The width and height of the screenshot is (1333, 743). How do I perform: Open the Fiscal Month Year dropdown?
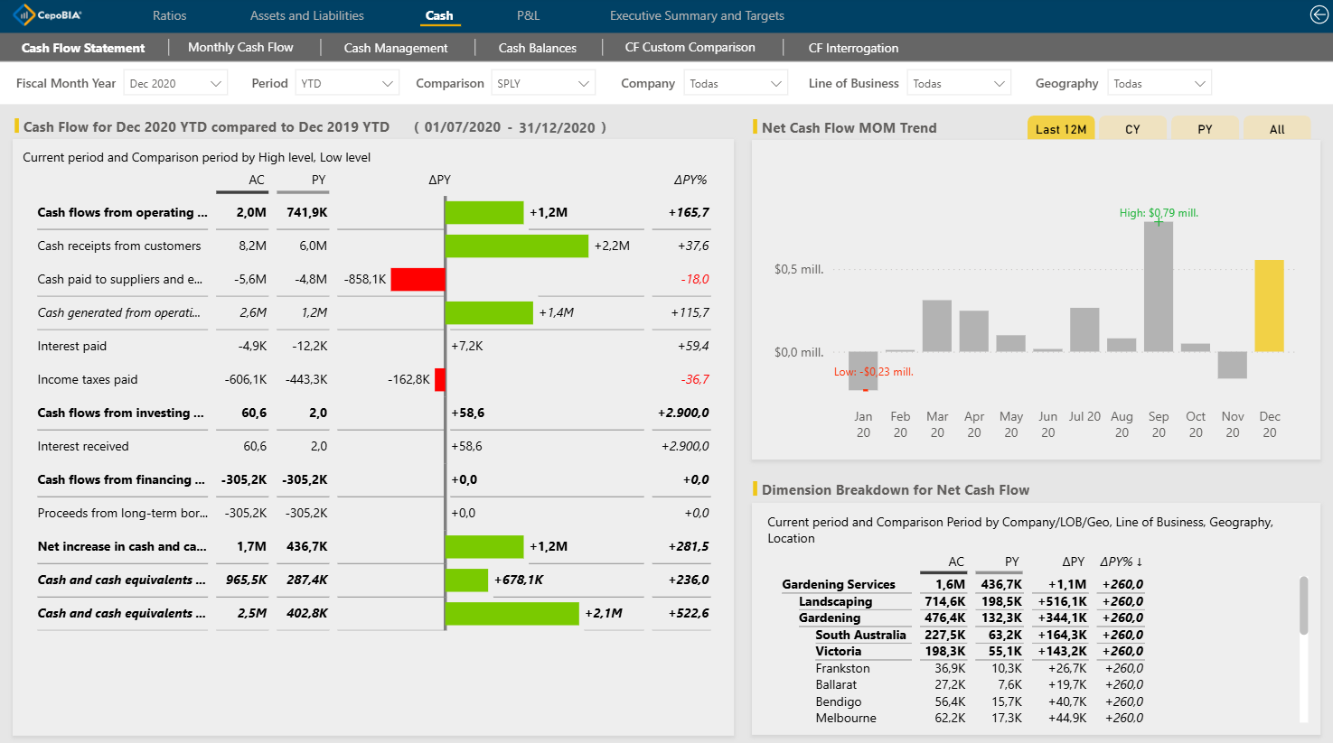point(175,83)
